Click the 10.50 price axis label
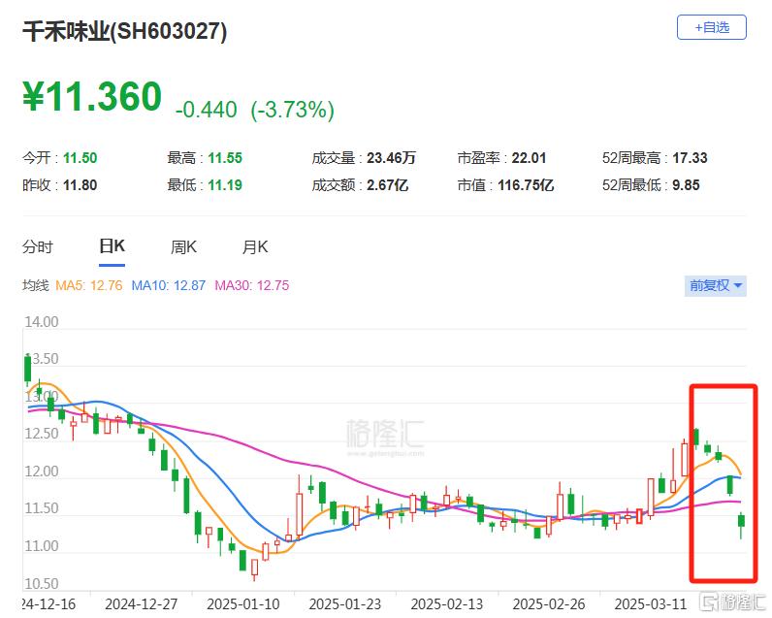The width and height of the screenshot is (772, 618). [42, 583]
